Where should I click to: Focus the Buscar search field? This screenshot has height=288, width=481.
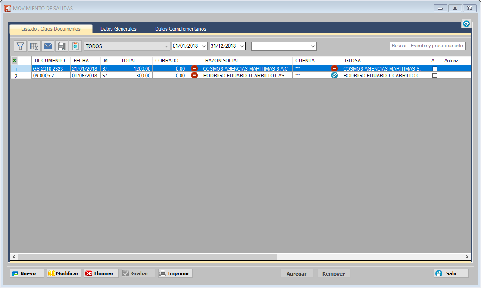click(x=428, y=46)
